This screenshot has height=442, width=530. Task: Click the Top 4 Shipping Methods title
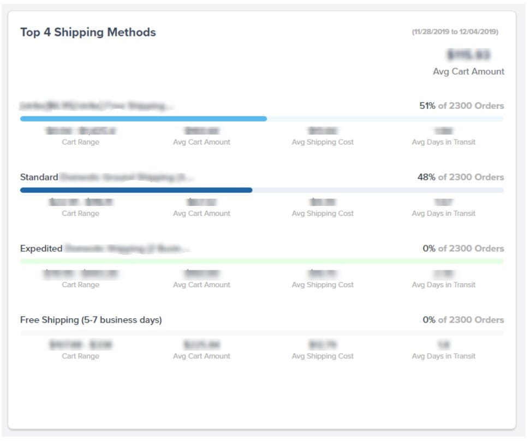tap(87, 32)
